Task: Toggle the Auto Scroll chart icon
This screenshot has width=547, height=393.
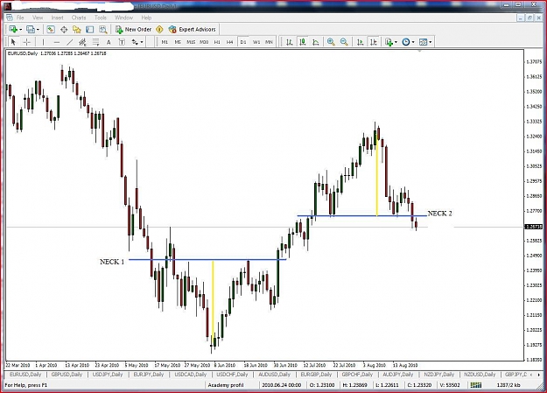Action: 361,42
